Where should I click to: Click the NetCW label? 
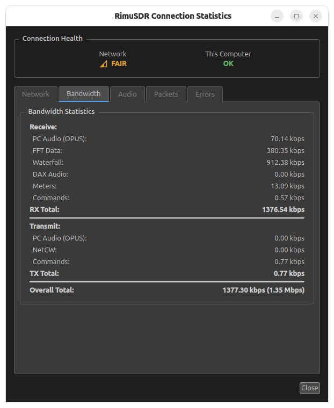pyautogui.click(x=45, y=250)
